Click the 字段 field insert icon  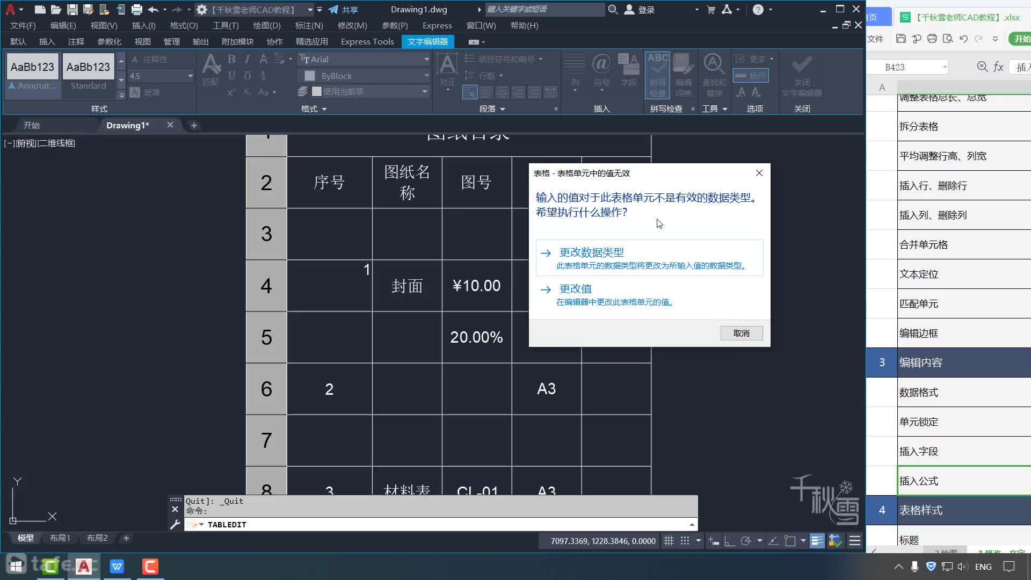[628, 70]
